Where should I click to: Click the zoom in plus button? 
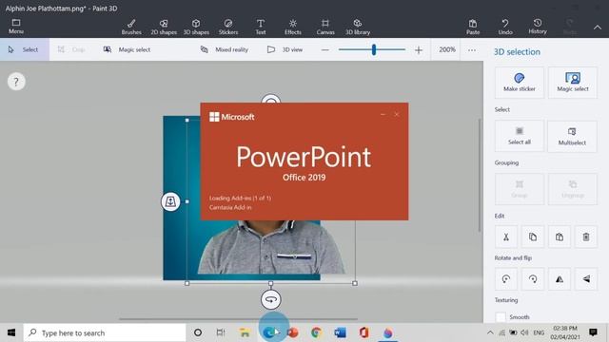[419, 50]
